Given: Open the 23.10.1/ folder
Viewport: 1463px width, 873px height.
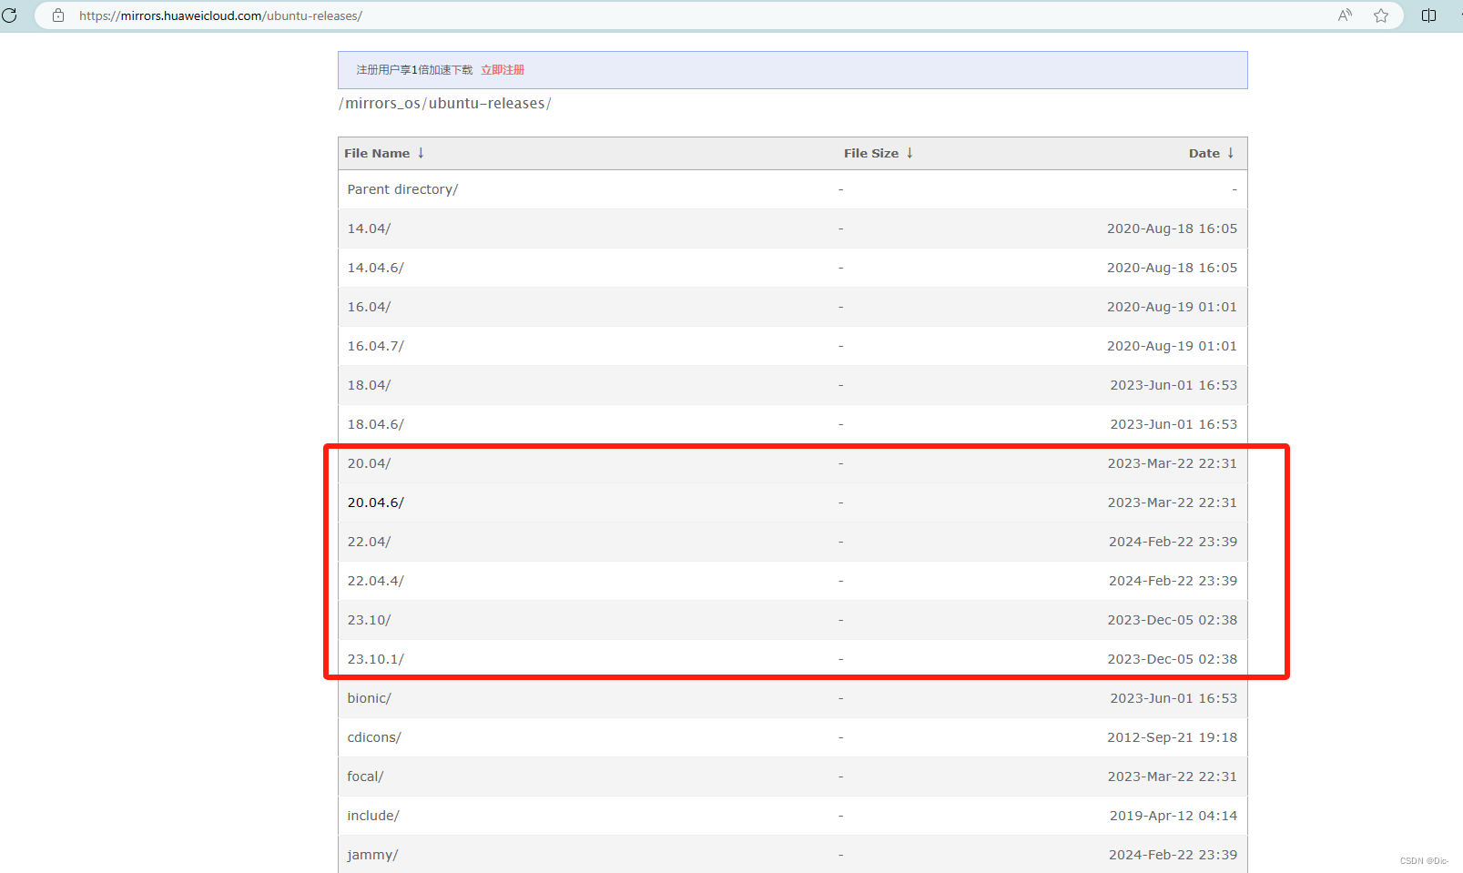Looking at the screenshot, I should pos(375,659).
